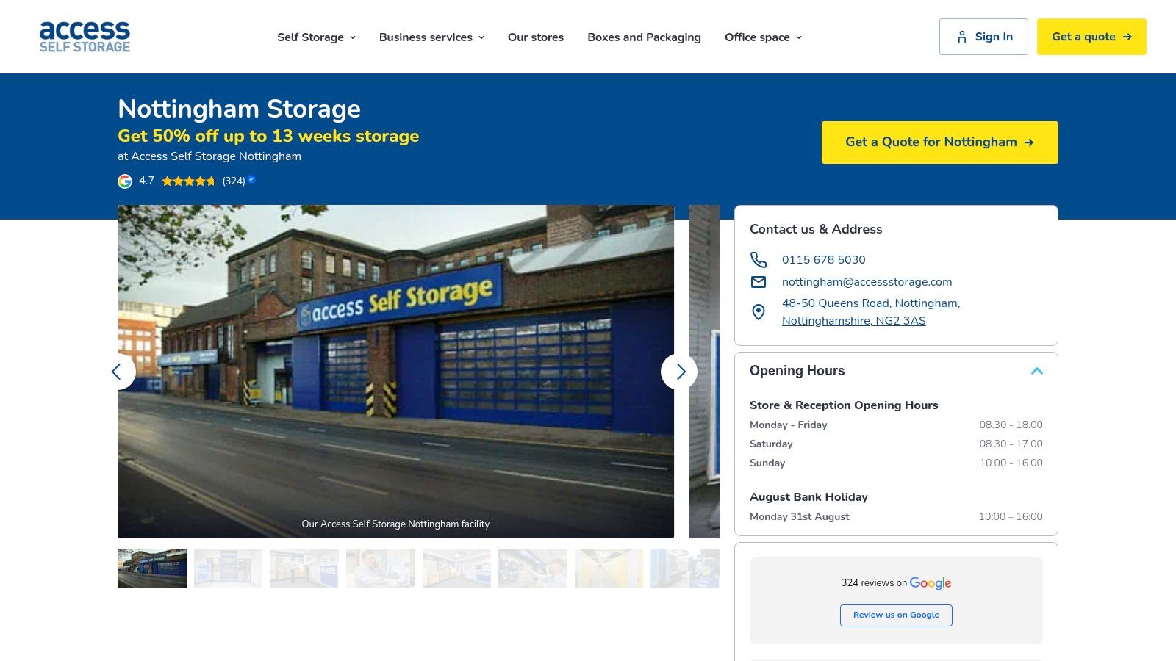Click Review us on Google button

(x=896, y=615)
